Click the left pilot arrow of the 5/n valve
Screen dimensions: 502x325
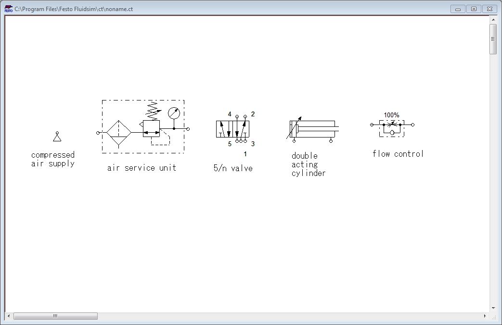[x=221, y=124]
